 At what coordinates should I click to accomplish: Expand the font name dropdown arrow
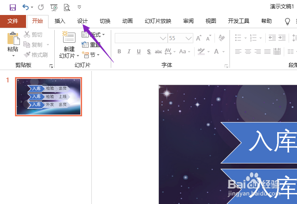point(163,38)
